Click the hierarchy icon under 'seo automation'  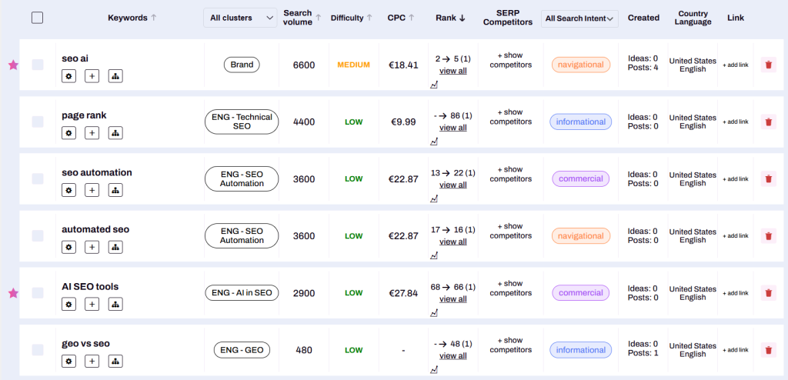click(115, 190)
